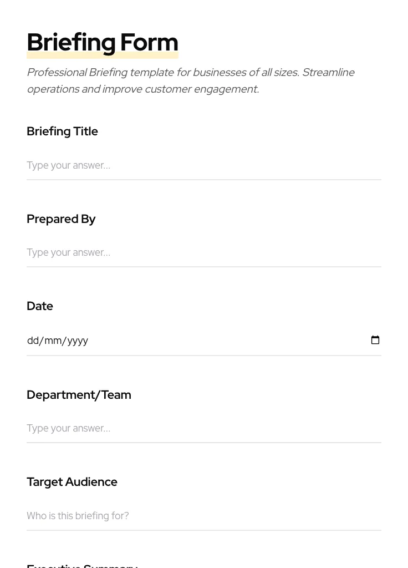This screenshot has width=408, height=568.
Task: Click the 'Prepared By' field label
Action: pos(61,219)
